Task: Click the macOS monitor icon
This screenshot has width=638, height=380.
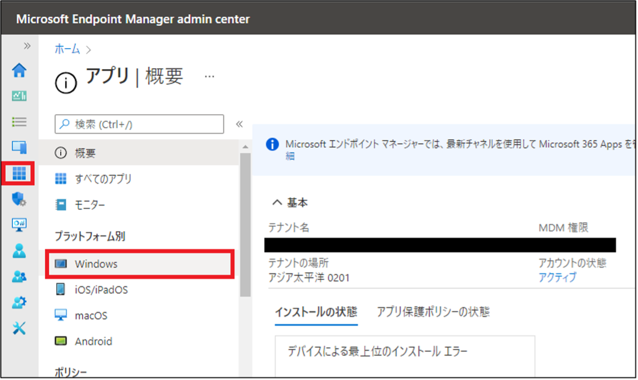Action: coord(61,315)
